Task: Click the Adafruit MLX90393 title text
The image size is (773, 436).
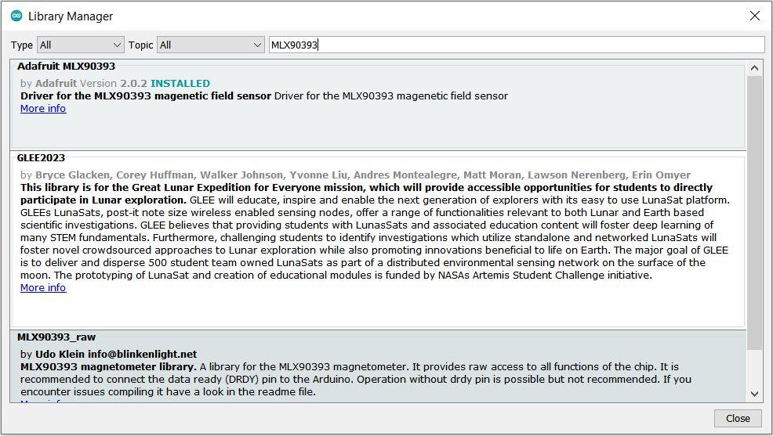Action: coord(66,66)
